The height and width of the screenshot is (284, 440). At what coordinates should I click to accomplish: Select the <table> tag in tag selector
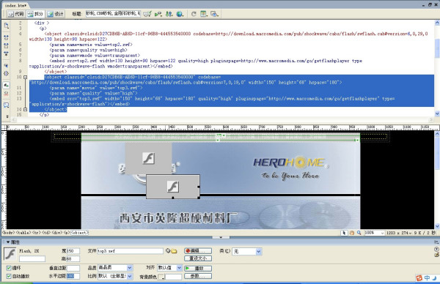point(23,233)
